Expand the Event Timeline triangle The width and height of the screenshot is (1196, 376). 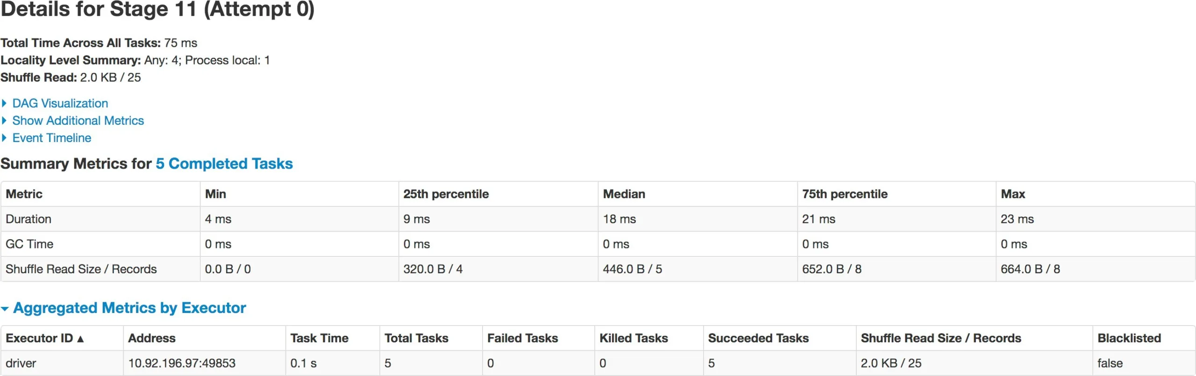point(4,138)
